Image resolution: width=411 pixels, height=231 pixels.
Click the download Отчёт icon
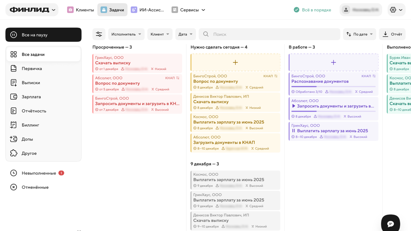[385, 34]
